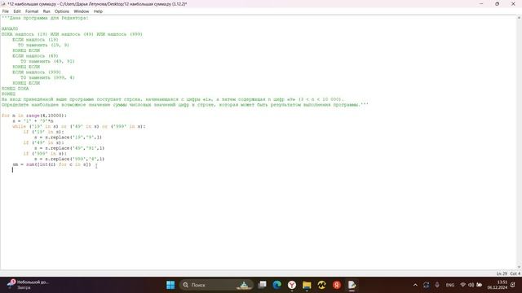Open the volume speaker tray icon
Viewport: 522px width, 293px height.
pos(471,285)
